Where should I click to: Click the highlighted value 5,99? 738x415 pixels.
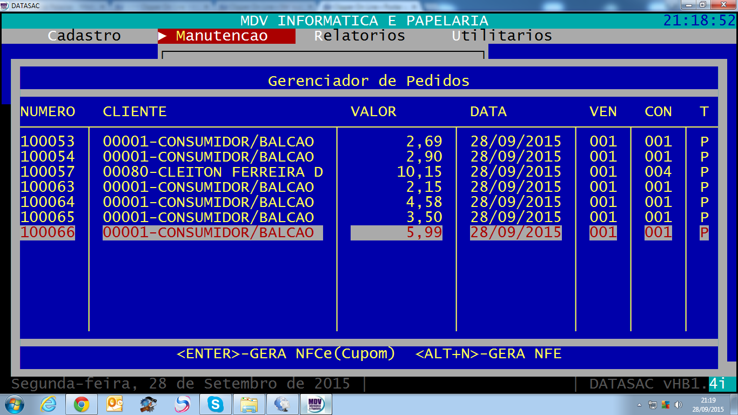click(x=424, y=232)
